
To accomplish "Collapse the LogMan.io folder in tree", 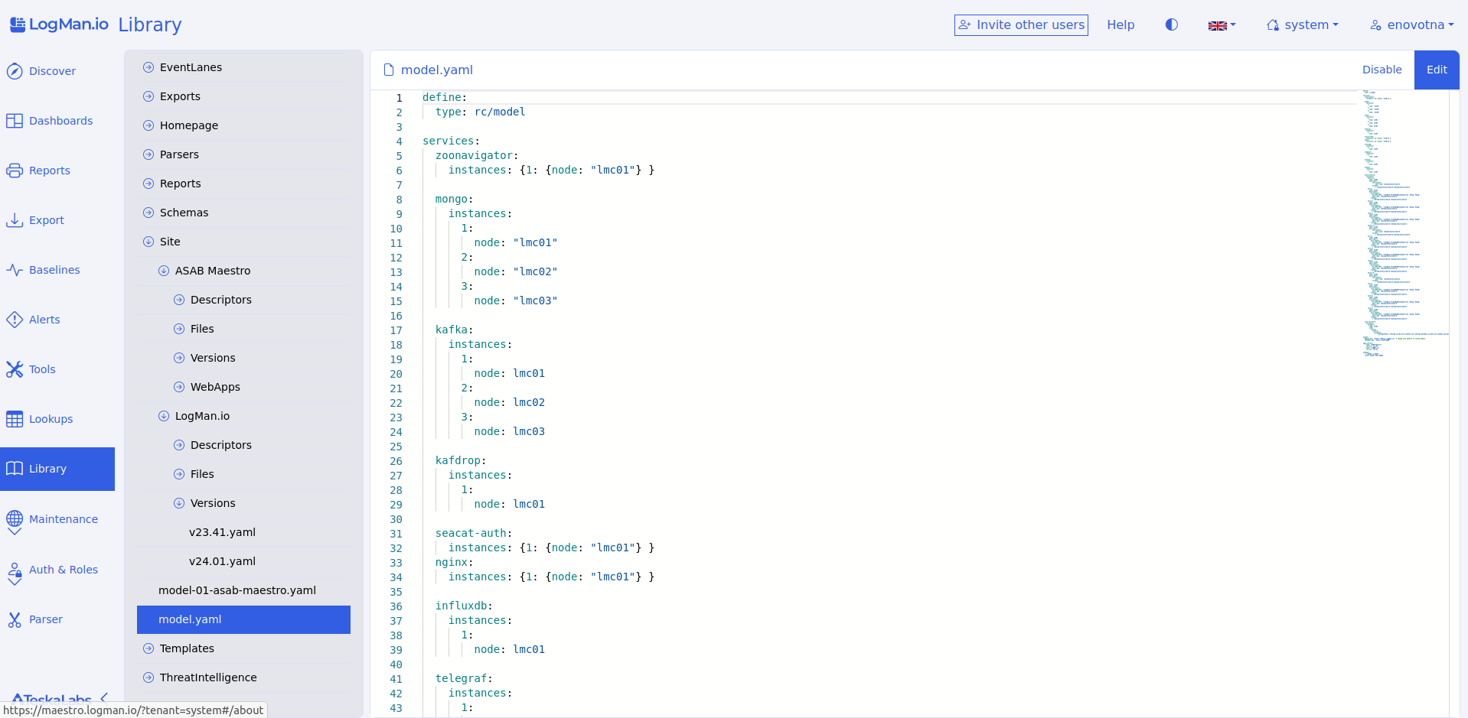I will point(164,416).
